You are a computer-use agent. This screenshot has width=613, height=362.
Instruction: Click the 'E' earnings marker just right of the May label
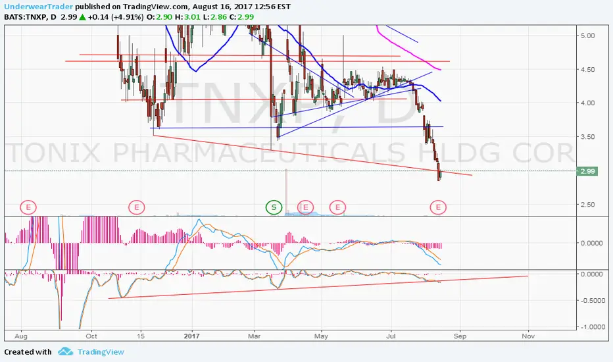click(x=337, y=207)
